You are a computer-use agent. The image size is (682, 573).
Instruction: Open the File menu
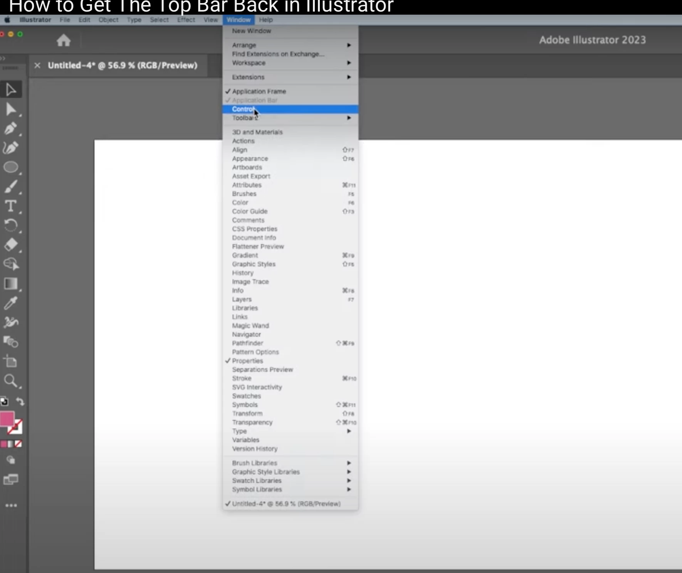point(65,20)
